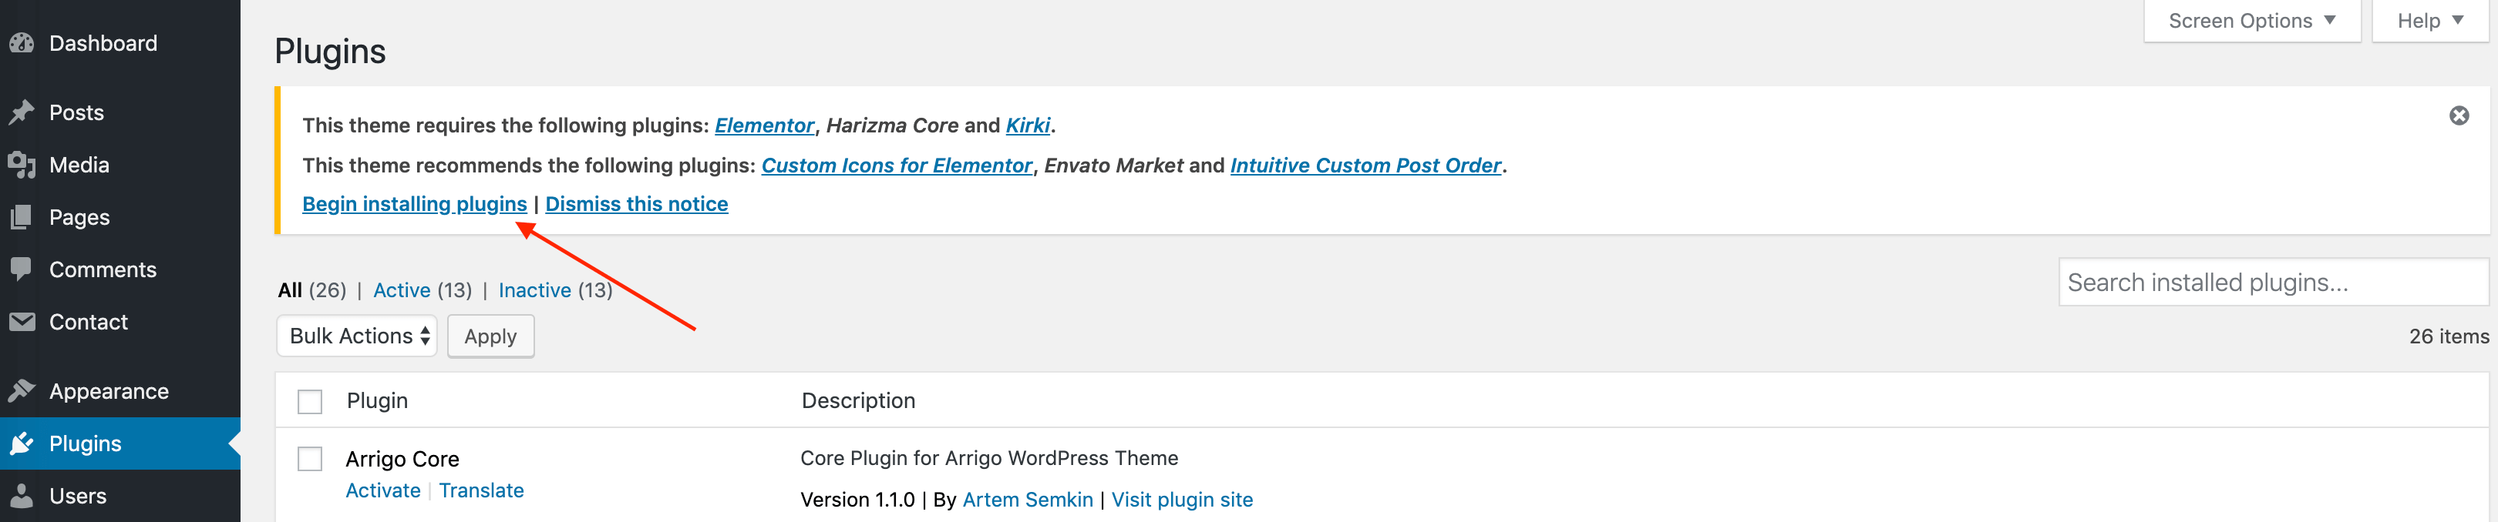Image resolution: width=2498 pixels, height=522 pixels.
Task: Check the select-all plugins checkbox
Action: [309, 401]
